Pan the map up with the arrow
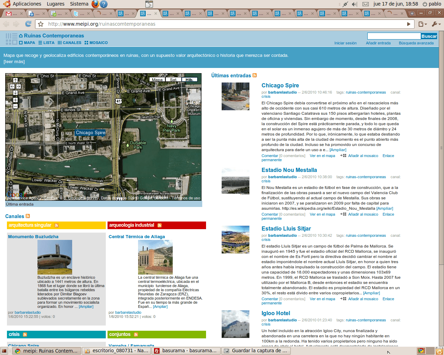The image size is (444, 355). click(15, 80)
